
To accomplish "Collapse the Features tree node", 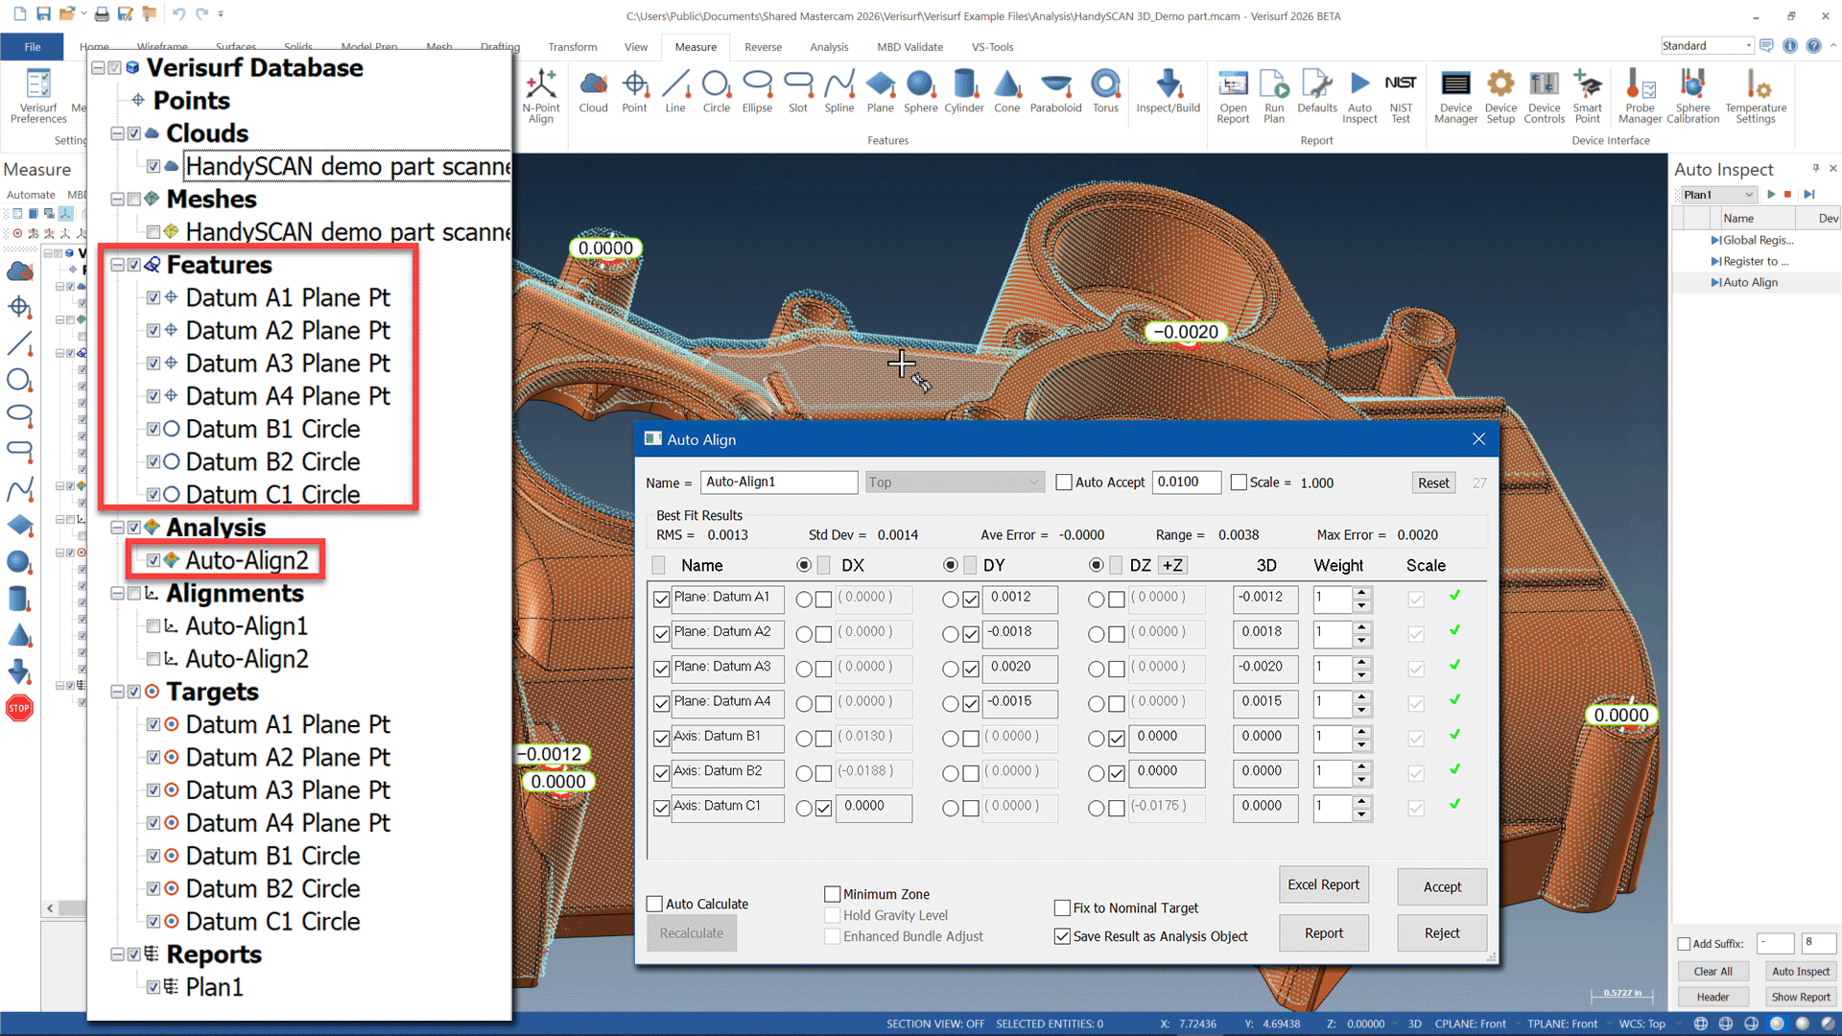I will [x=117, y=265].
